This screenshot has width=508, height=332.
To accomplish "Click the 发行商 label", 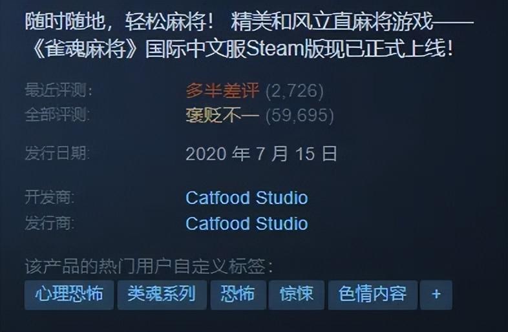I will (50, 223).
